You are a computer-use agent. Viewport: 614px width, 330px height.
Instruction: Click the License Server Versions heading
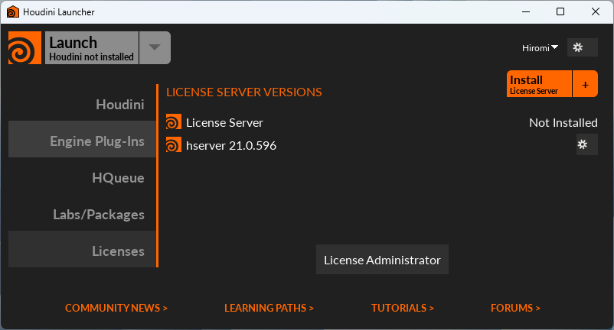[x=244, y=92]
